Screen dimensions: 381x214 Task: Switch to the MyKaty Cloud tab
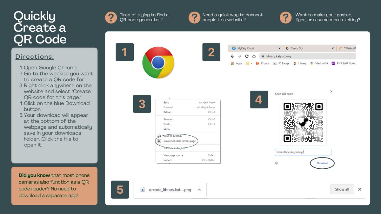(255, 49)
